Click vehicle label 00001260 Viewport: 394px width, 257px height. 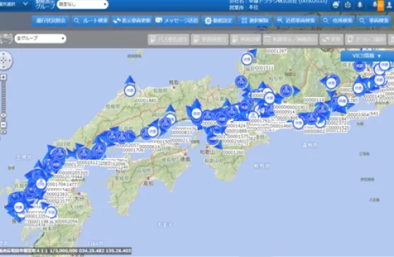tap(233, 152)
